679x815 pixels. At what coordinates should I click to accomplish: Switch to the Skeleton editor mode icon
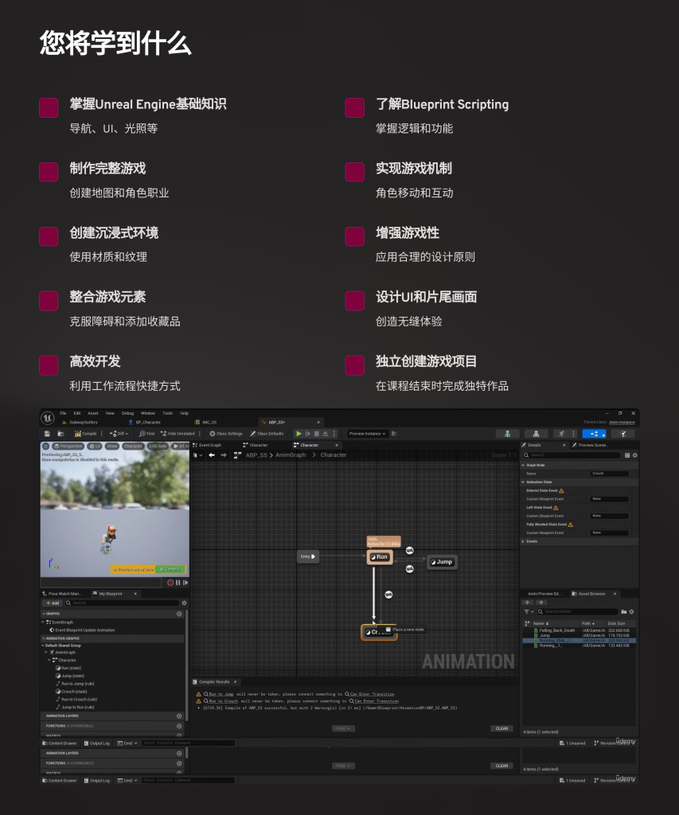pyautogui.click(x=507, y=434)
